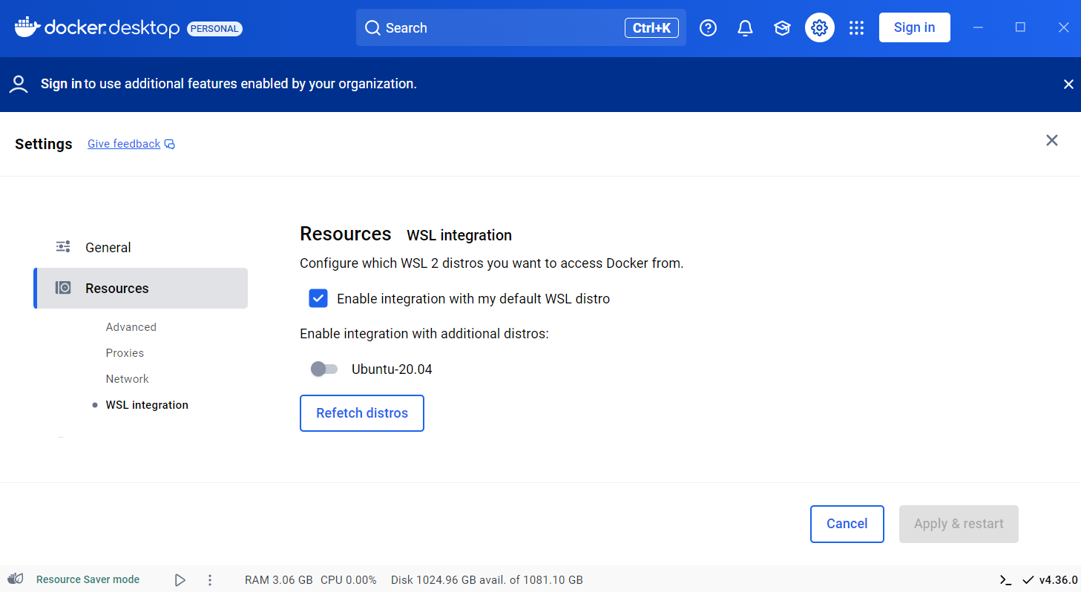Open the notifications bell
1081x592 pixels.
coord(745,28)
